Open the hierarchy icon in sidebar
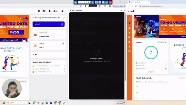The image size is (186, 105). coord(129,28)
